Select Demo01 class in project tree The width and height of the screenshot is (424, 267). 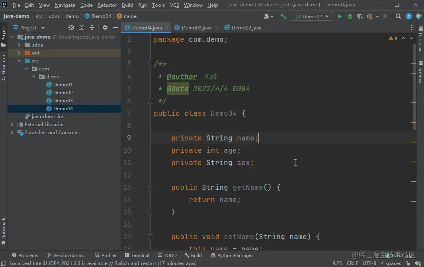63,85
